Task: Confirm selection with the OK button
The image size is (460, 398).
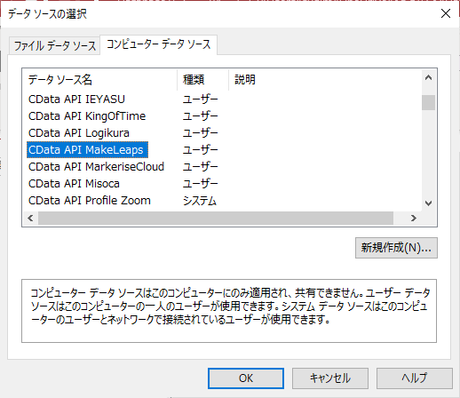Action: pos(246,378)
